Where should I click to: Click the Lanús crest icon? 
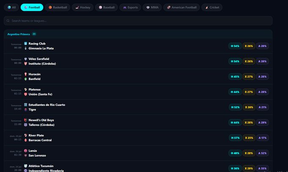tap(25, 151)
